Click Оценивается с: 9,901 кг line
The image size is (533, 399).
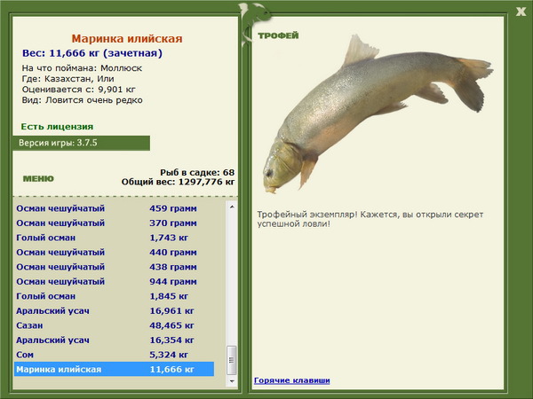coord(78,90)
